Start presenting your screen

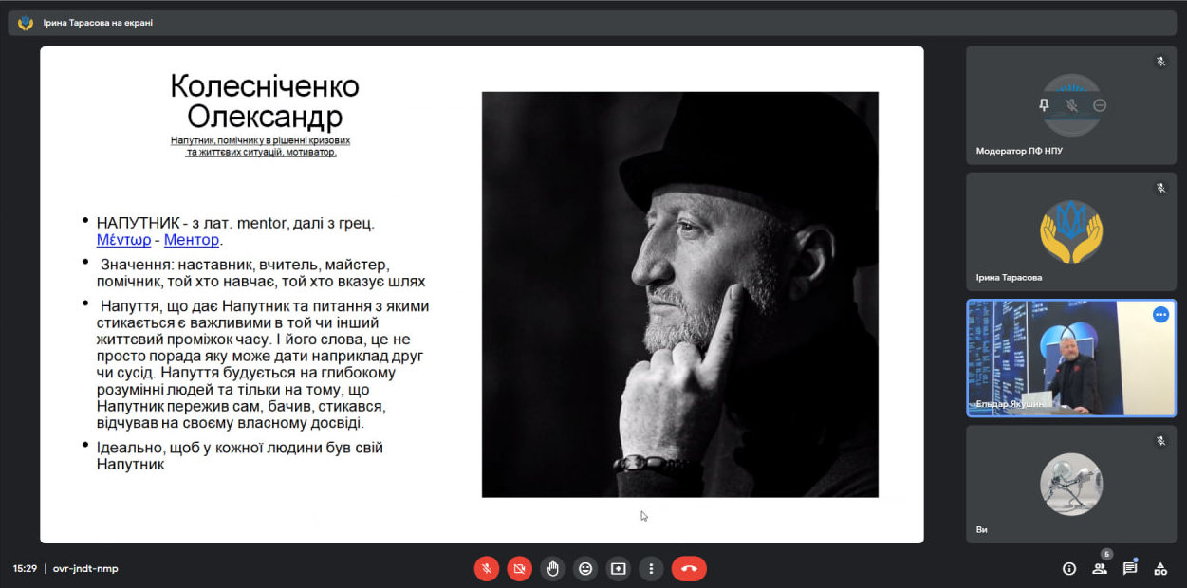(x=619, y=568)
